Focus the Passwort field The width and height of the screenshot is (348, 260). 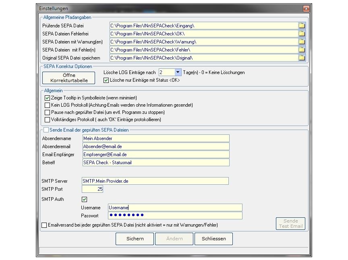pos(175,215)
